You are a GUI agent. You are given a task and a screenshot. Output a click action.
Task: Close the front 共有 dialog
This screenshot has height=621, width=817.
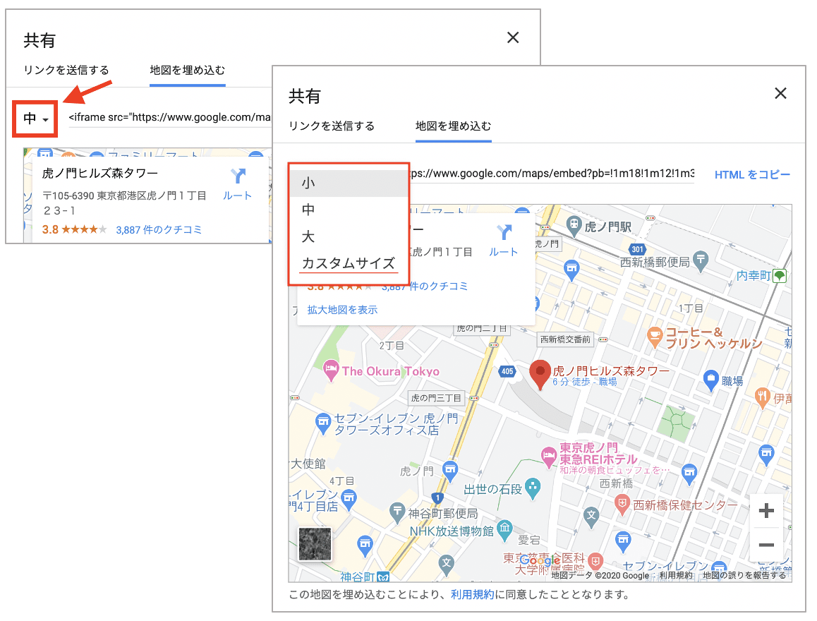click(x=780, y=93)
